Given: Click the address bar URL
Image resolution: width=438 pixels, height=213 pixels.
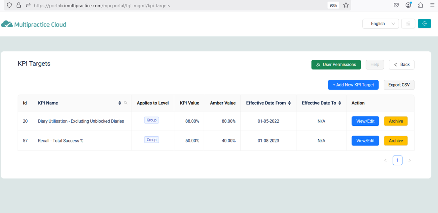Looking at the screenshot, I should coord(102,5).
